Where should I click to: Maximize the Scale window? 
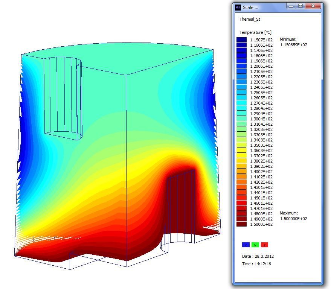click(x=300, y=6)
